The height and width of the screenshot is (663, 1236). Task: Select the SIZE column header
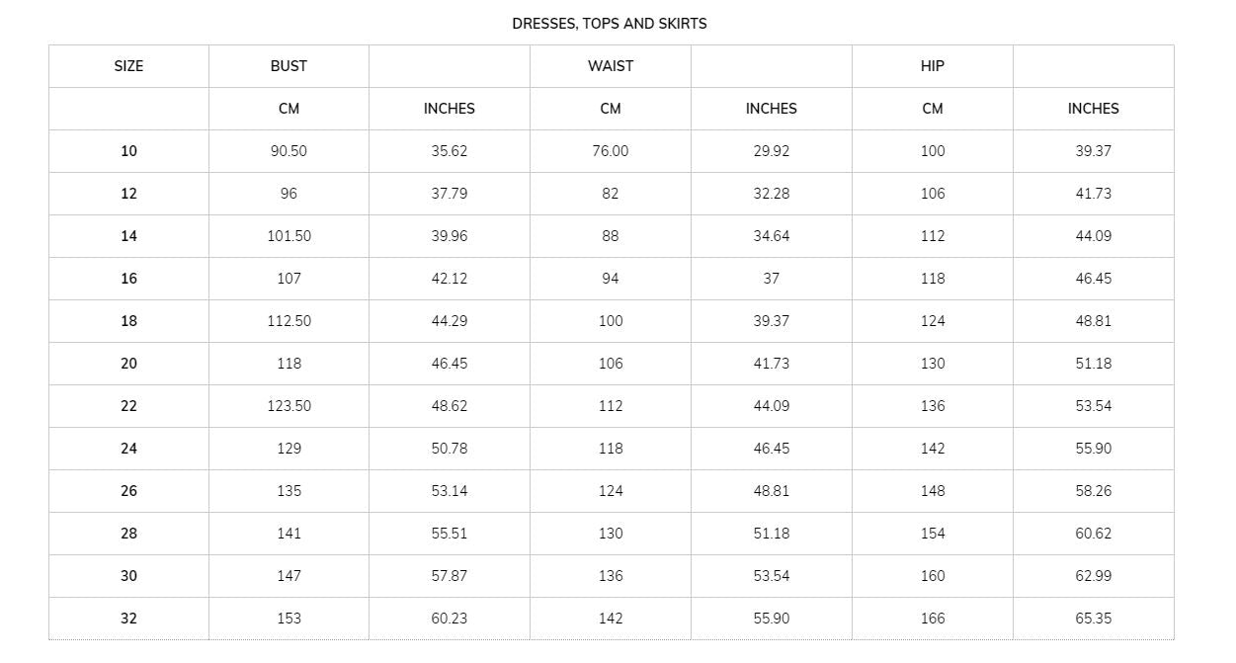tap(128, 66)
